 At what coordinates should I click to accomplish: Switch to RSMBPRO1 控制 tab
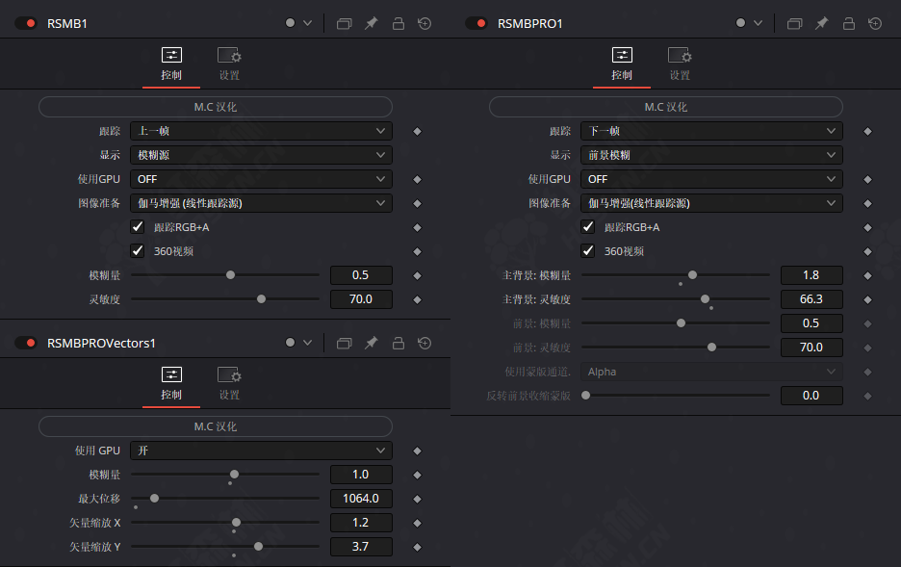pos(622,64)
